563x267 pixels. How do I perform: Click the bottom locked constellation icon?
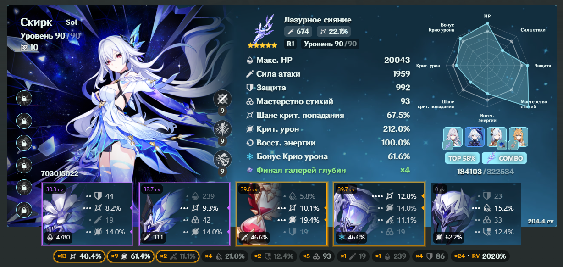coord(23,210)
